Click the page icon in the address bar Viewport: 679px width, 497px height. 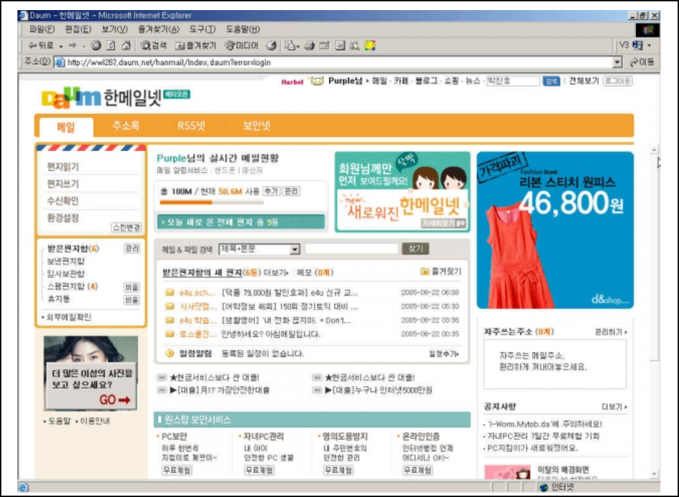click(60, 62)
